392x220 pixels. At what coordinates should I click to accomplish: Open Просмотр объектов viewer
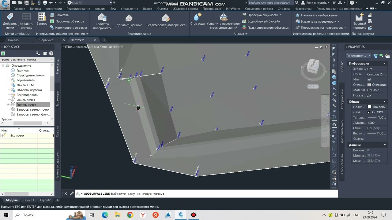(66, 21)
